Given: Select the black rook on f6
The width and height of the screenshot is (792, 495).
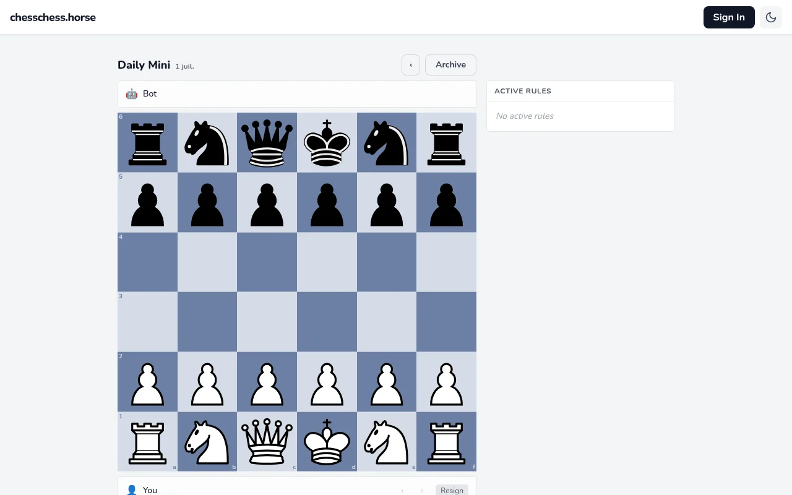Looking at the screenshot, I should [447, 142].
